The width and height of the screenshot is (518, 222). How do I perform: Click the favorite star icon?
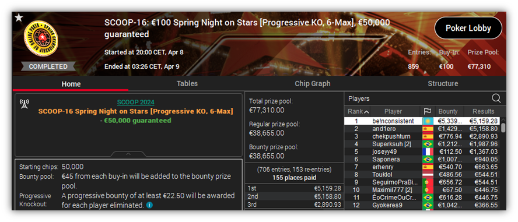pos(19,18)
